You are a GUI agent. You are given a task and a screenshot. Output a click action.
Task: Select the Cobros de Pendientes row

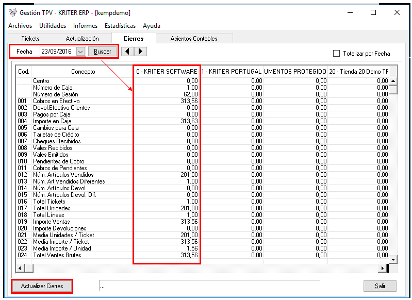[x=202, y=168]
